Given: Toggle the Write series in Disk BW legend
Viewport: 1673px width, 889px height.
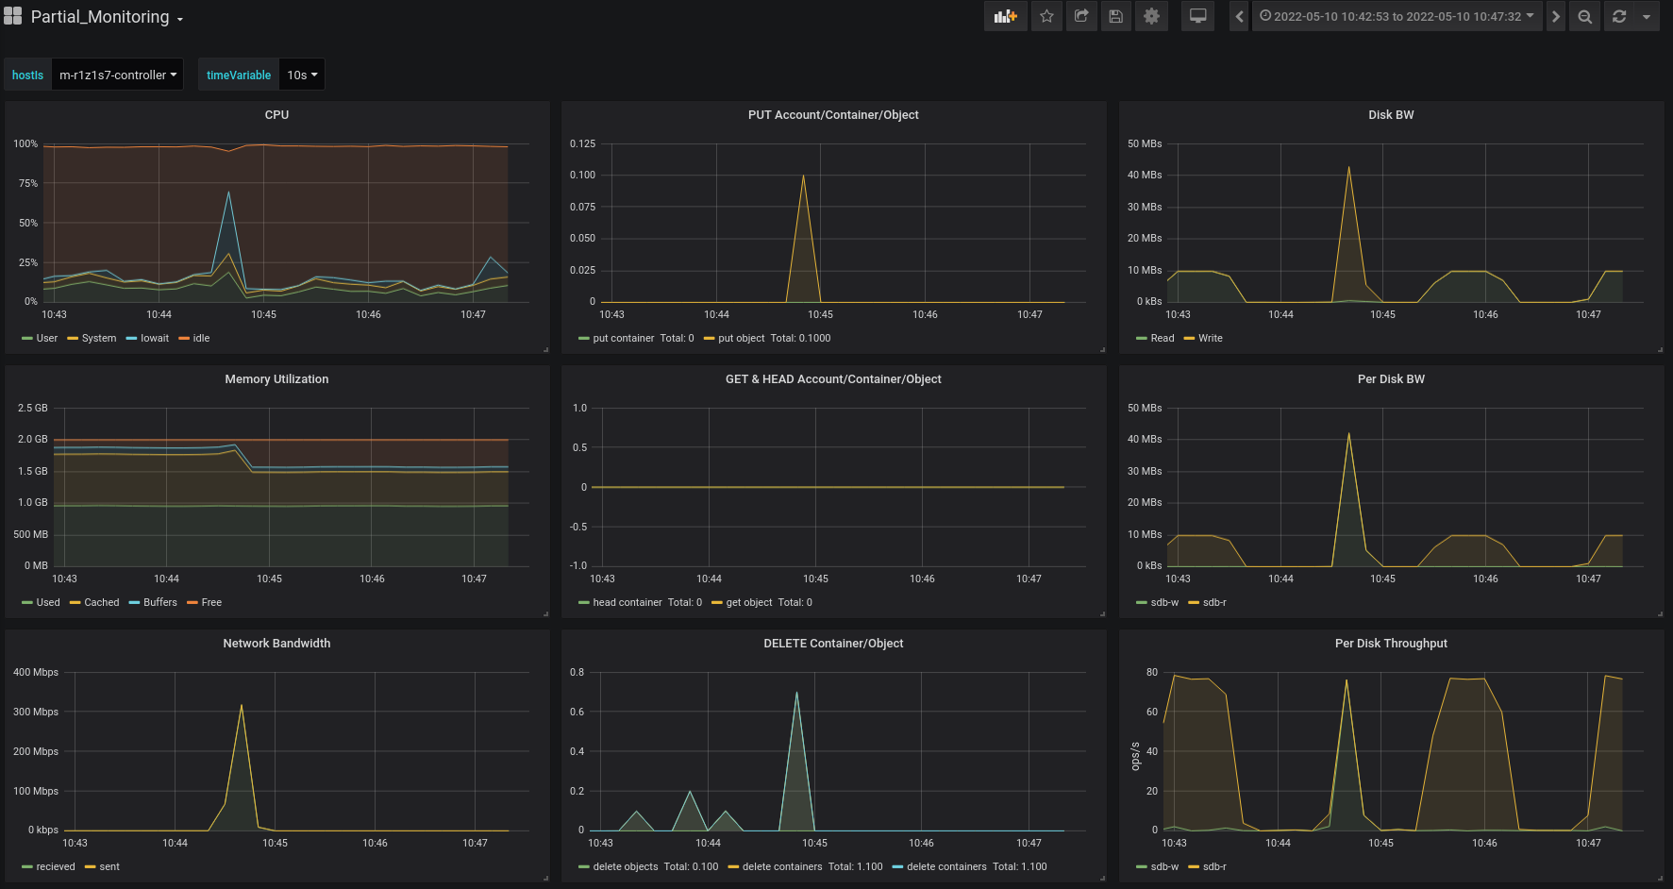Looking at the screenshot, I should coord(1210,338).
